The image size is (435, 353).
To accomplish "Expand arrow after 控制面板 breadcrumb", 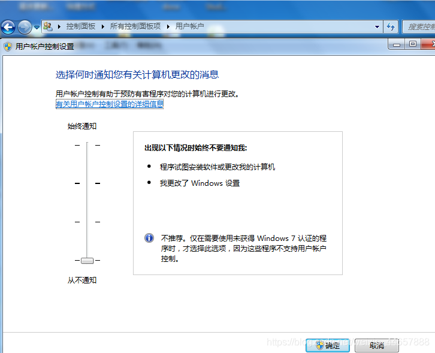I will coord(103,26).
